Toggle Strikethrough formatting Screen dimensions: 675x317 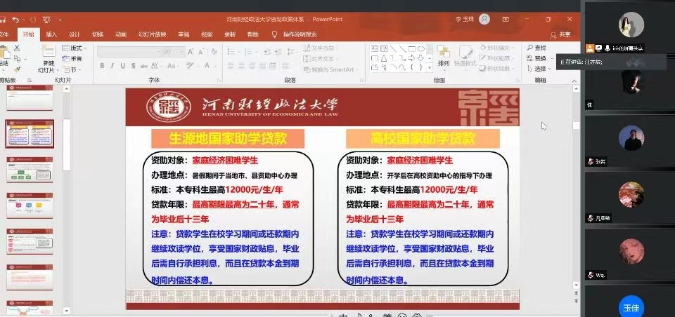[143, 66]
